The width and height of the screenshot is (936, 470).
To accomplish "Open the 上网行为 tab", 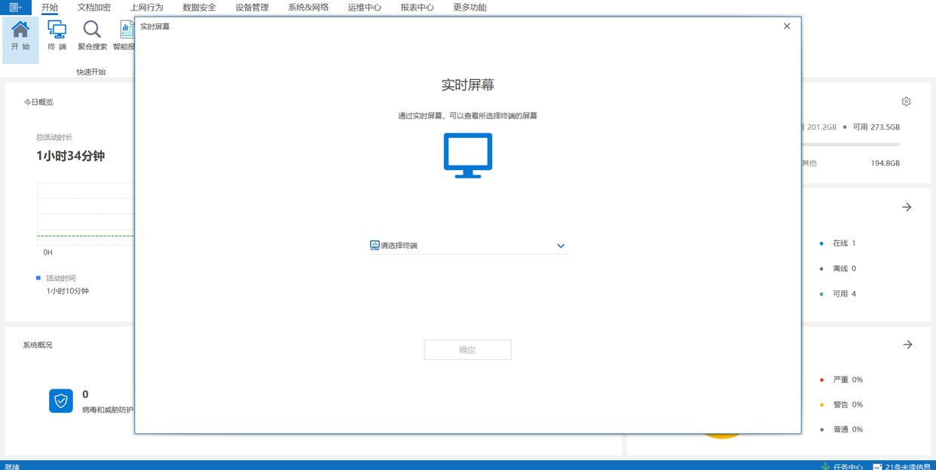I will [146, 8].
